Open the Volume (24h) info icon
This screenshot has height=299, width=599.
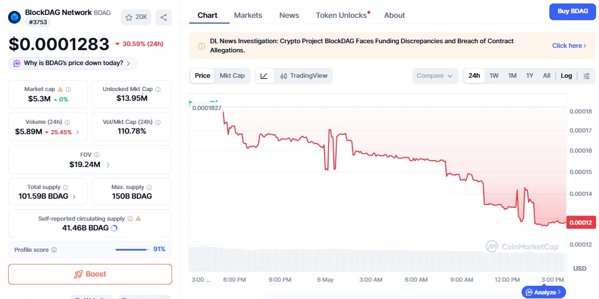pos(67,122)
